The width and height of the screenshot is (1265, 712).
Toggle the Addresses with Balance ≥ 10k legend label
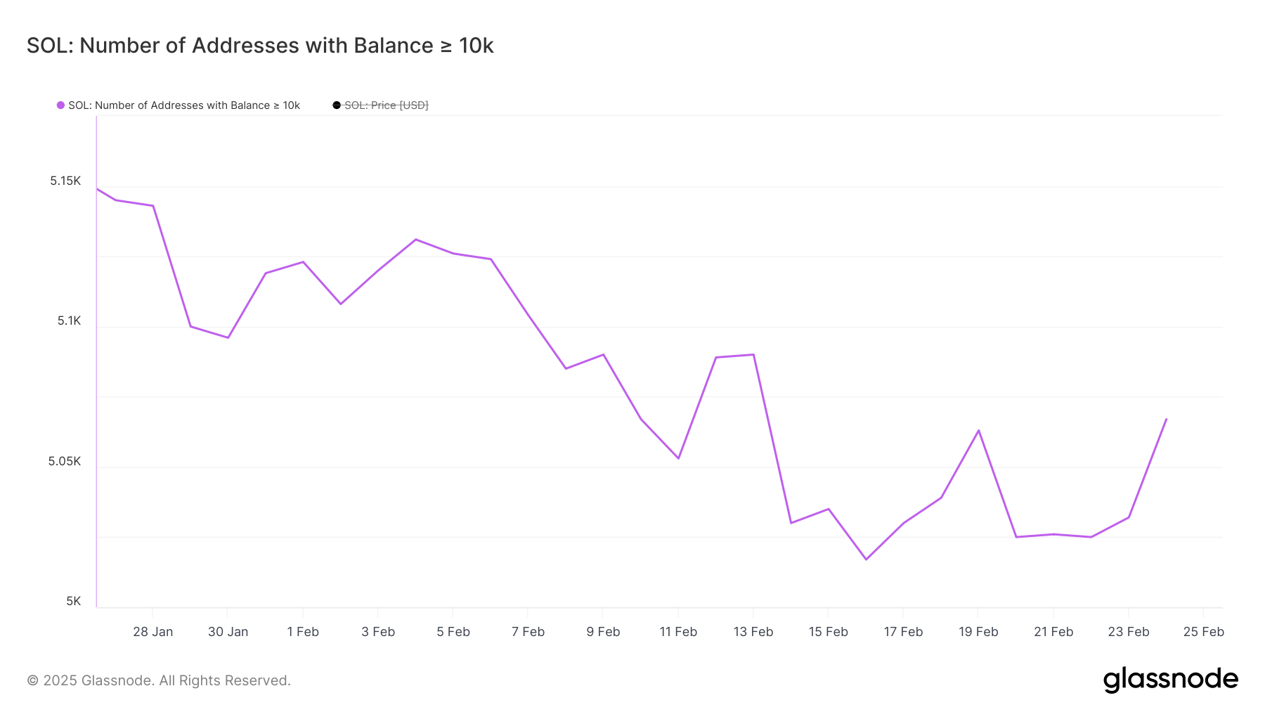[x=184, y=105]
